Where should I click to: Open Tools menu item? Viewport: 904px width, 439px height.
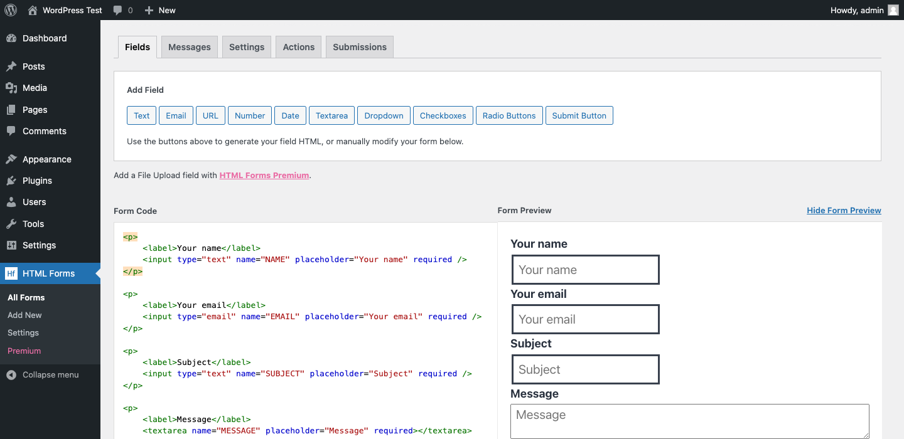tap(50, 224)
